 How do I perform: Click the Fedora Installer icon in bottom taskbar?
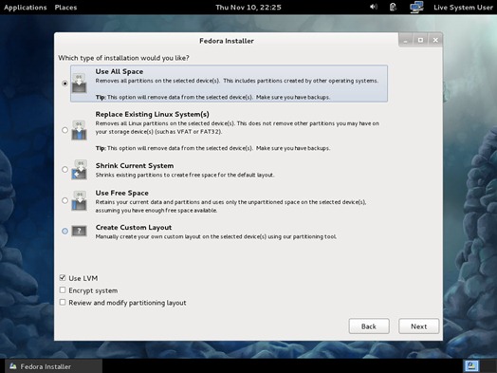point(12,366)
